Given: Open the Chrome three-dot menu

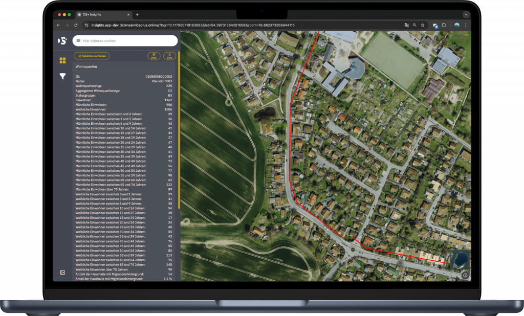Looking at the screenshot, I should click(x=466, y=25).
